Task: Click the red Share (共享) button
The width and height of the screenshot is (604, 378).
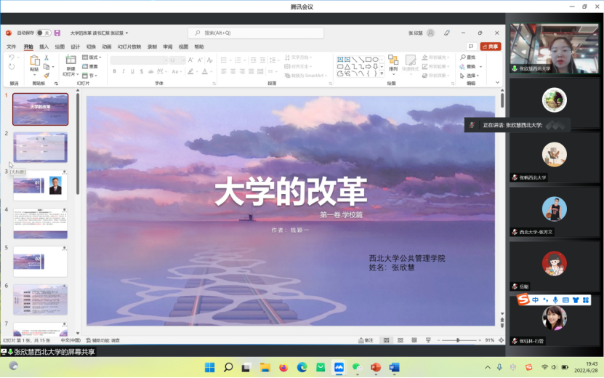Action: click(x=491, y=47)
